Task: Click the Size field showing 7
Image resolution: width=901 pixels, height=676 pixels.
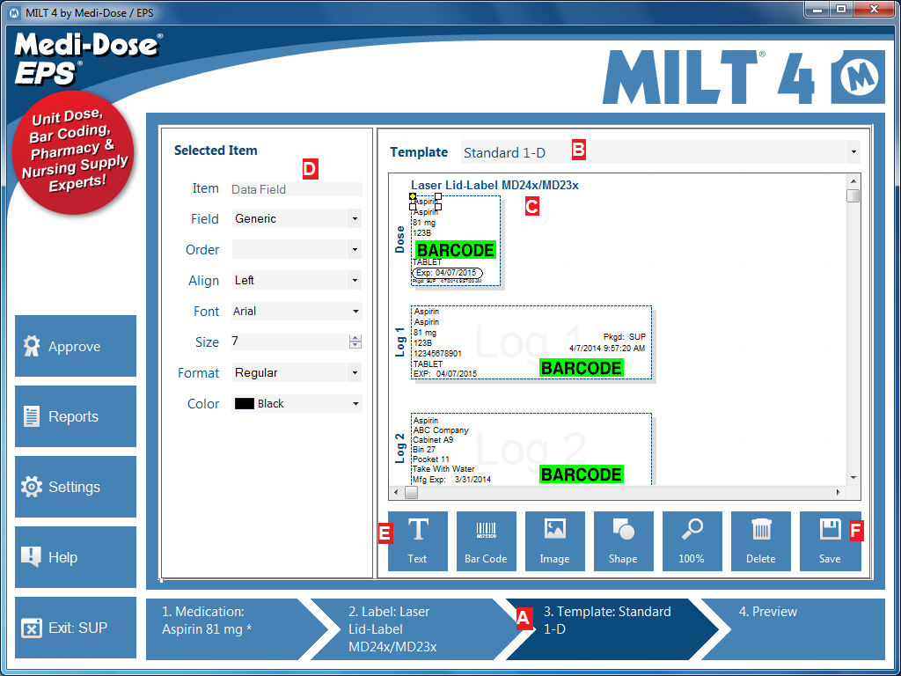Action: pyautogui.click(x=290, y=342)
